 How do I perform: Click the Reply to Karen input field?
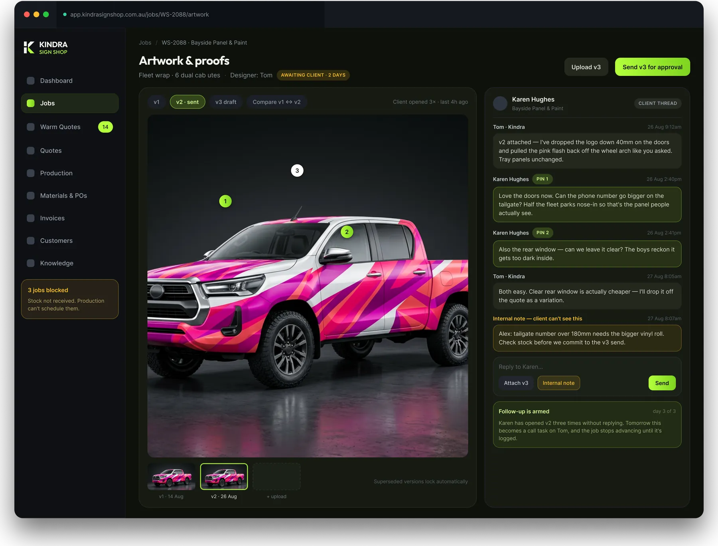click(x=587, y=367)
